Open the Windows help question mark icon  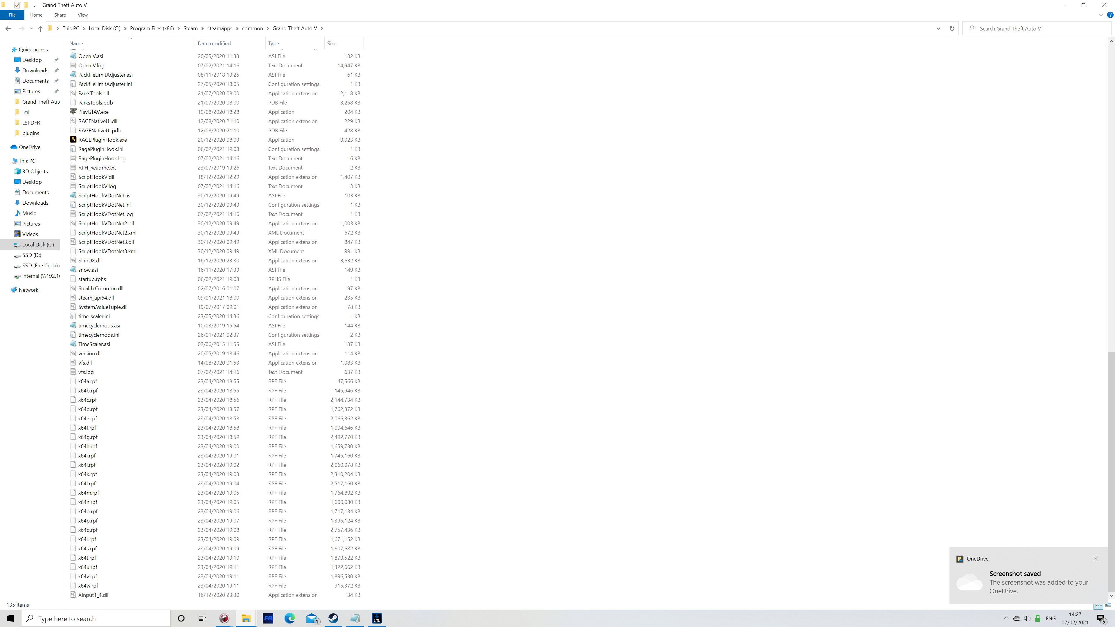[x=1110, y=15]
